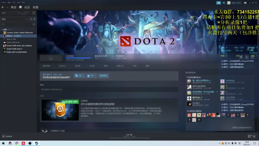Select Grand Theft Auto: San Andreas
259x146 pixels.
tap(19, 46)
